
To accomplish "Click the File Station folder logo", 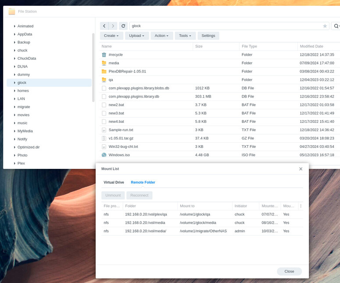I will click(12, 11).
